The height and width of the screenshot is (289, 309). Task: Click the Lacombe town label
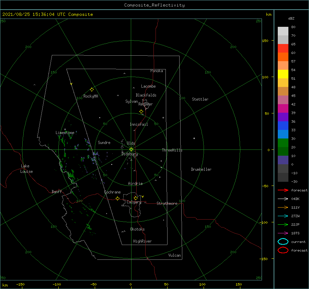pos(148,86)
